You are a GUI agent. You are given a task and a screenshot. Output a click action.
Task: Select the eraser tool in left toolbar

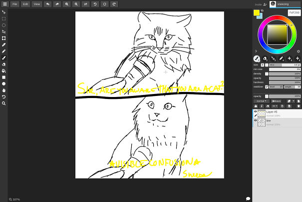pyautogui.click(x=4, y=64)
